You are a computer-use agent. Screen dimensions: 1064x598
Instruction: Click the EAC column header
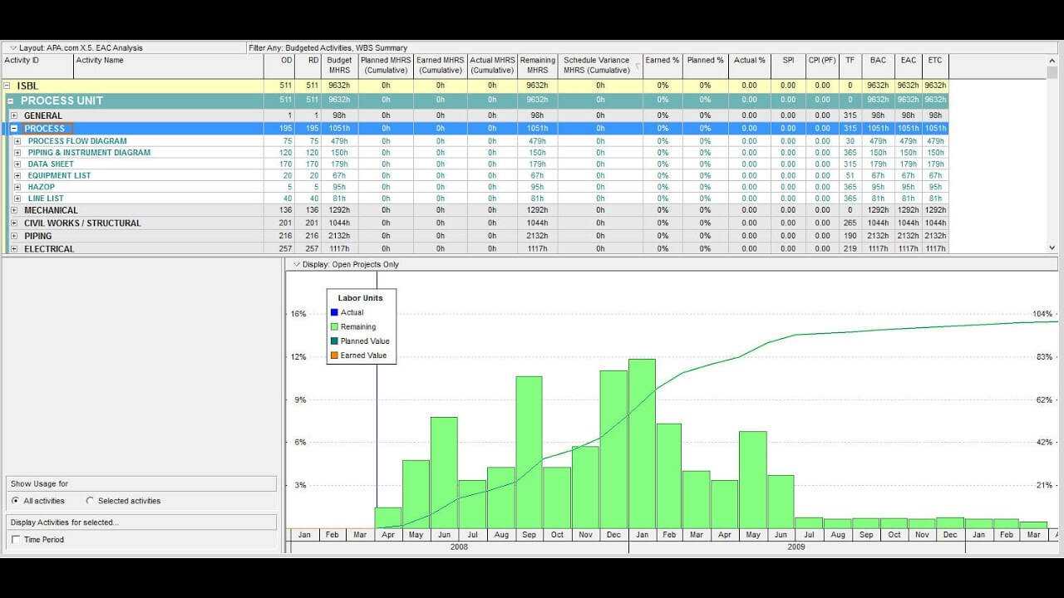[909, 66]
